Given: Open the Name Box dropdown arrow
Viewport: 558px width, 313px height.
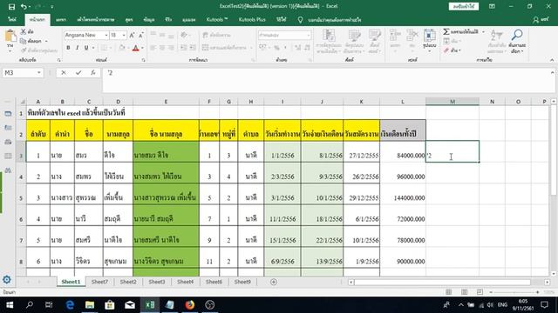Looking at the screenshot, I should [x=38, y=73].
